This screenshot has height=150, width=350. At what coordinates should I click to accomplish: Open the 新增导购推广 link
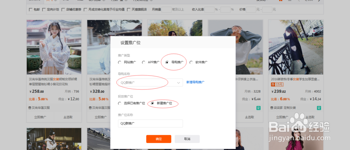coord(196,82)
